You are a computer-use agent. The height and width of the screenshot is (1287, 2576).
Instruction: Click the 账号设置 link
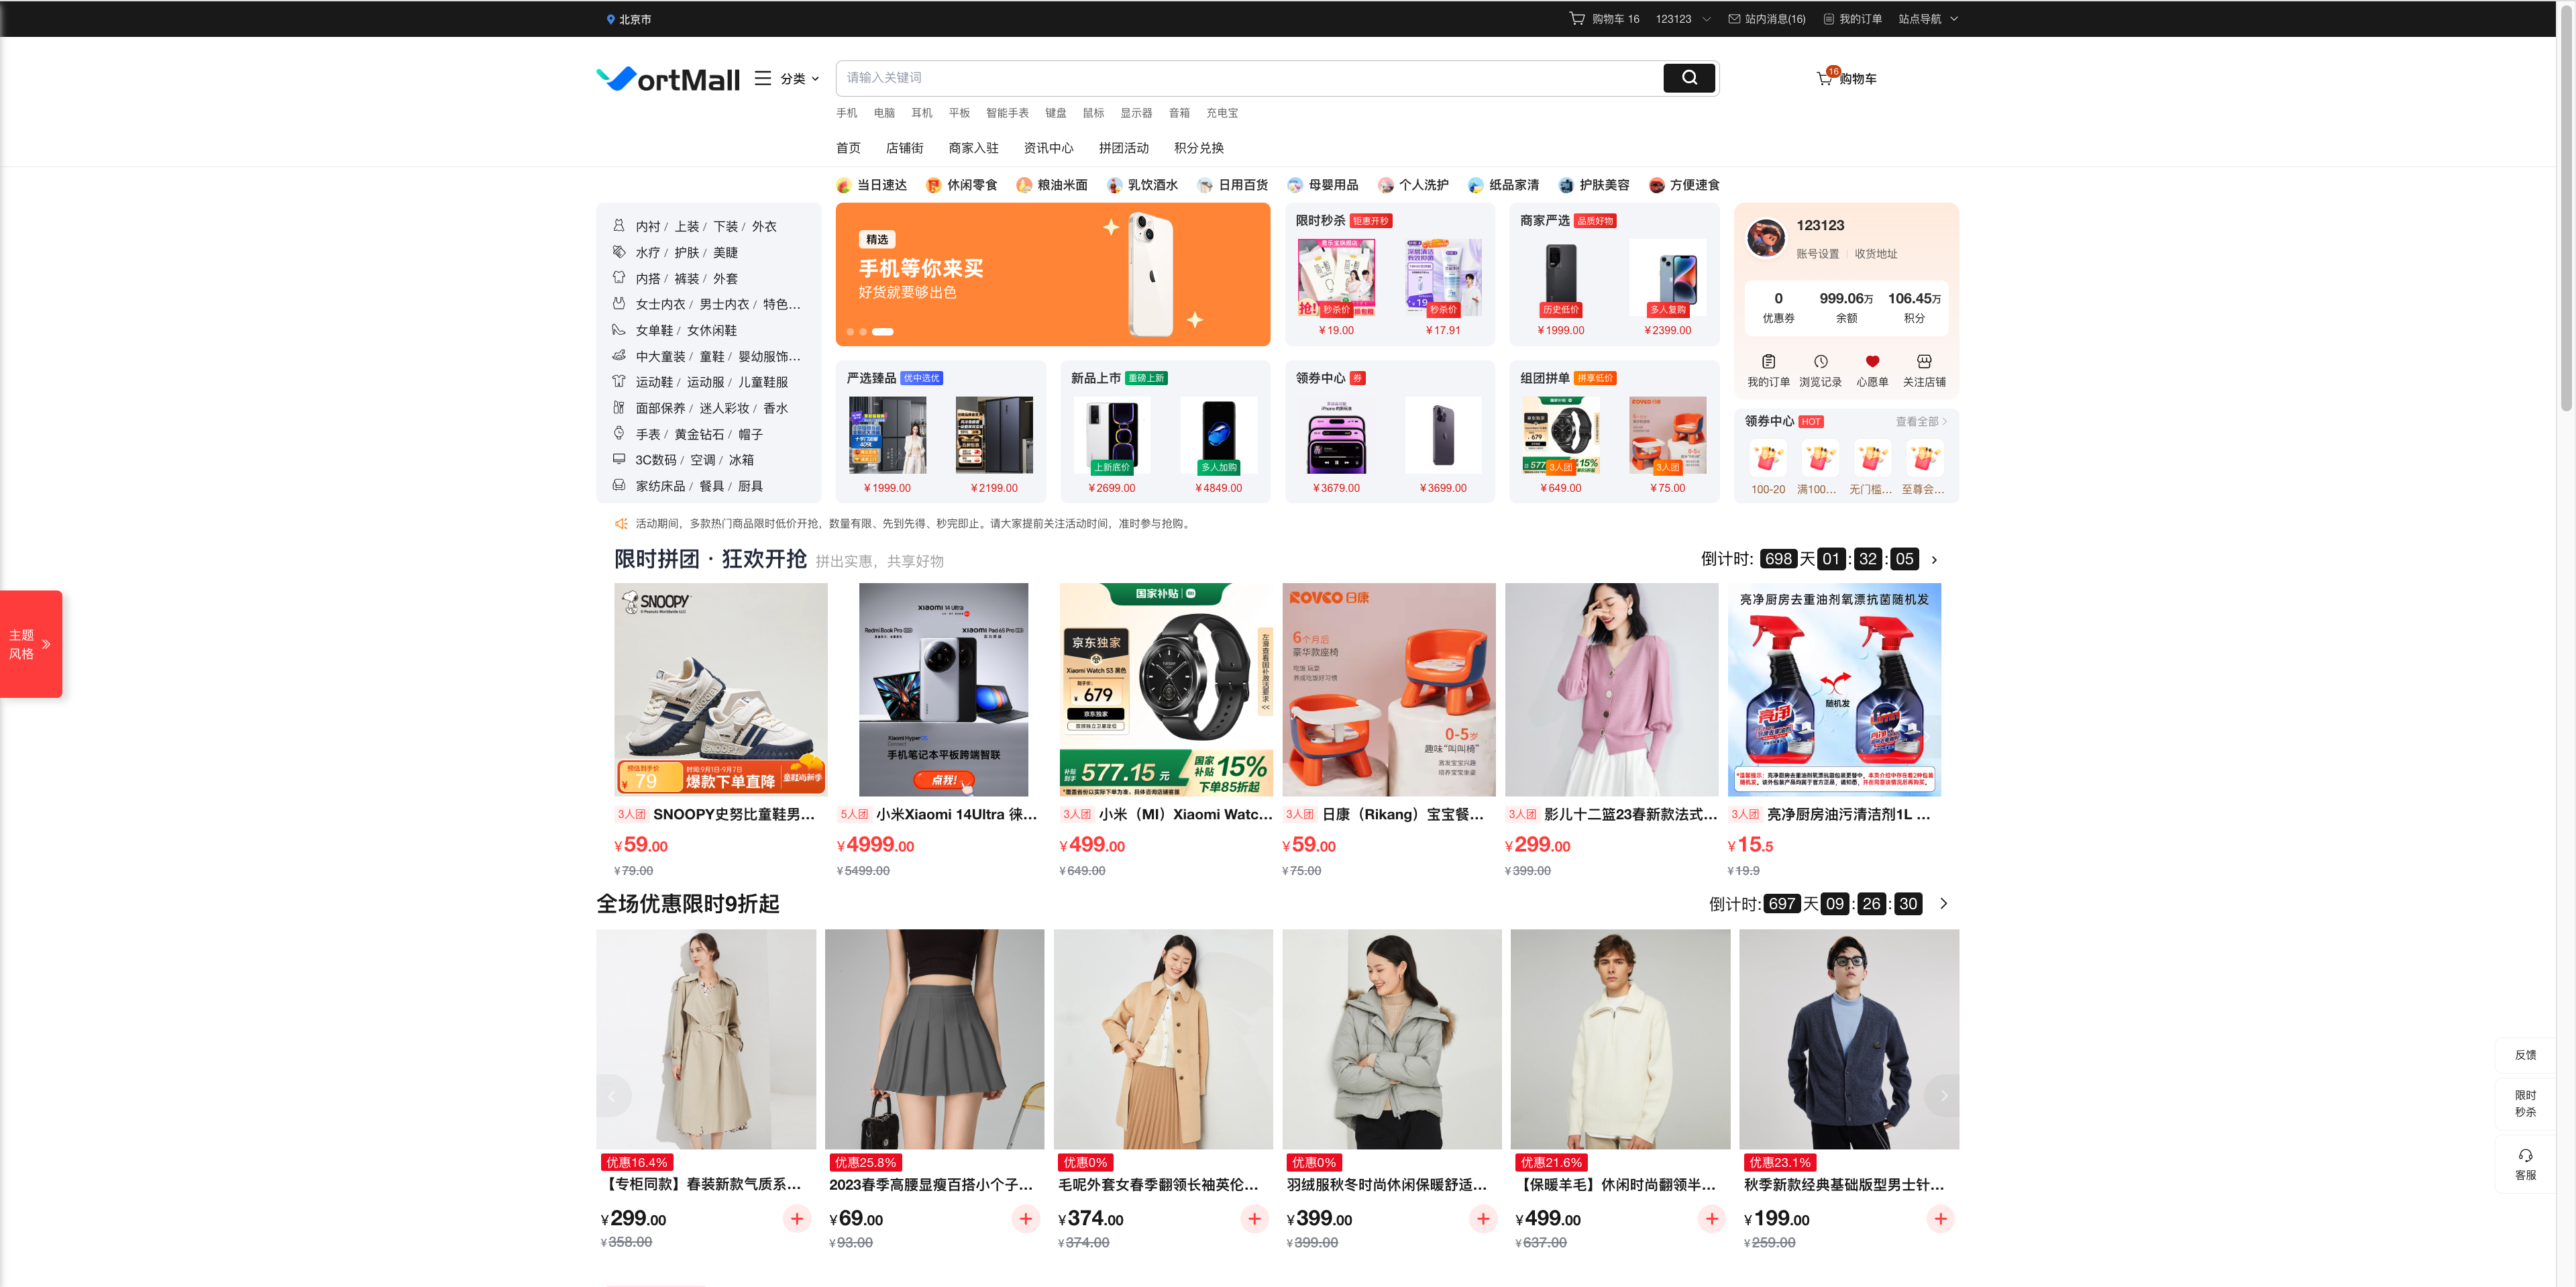(1817, 254)
